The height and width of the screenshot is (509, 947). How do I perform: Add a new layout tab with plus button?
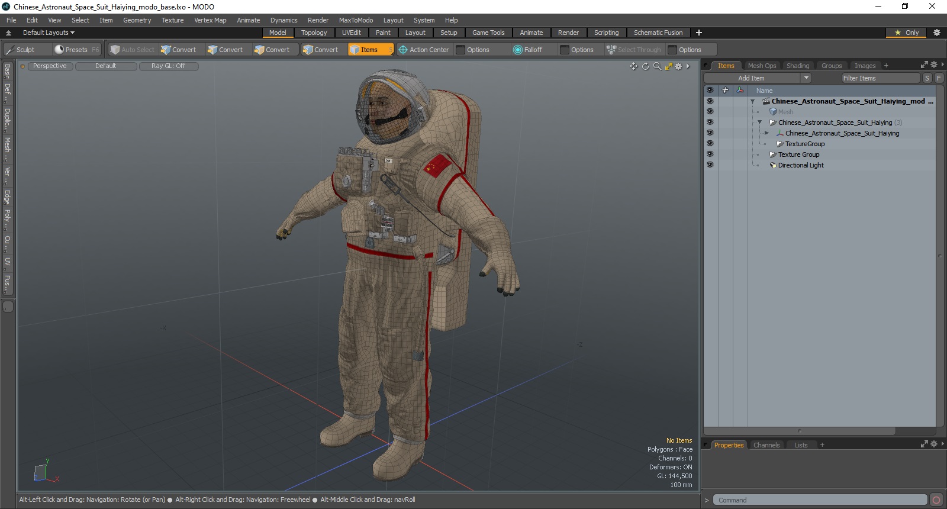pos(699,33)
